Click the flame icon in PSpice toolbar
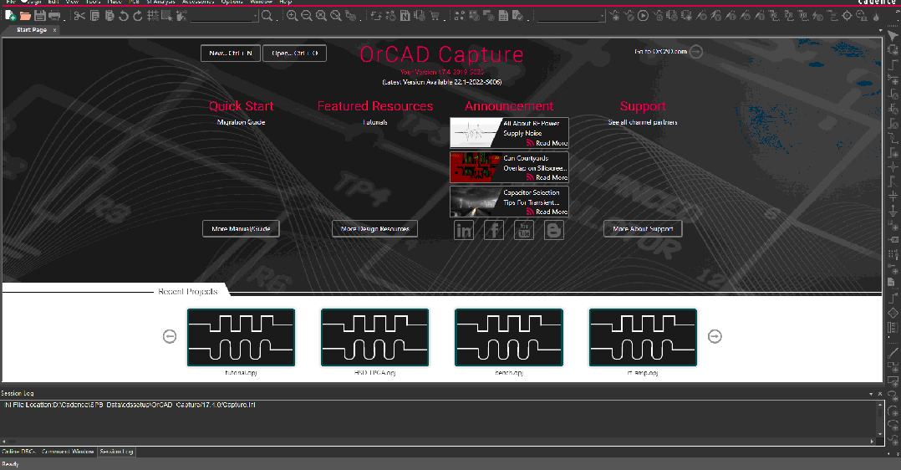The width and height of the screenshot is (901, 470). (x=876, y=16)
